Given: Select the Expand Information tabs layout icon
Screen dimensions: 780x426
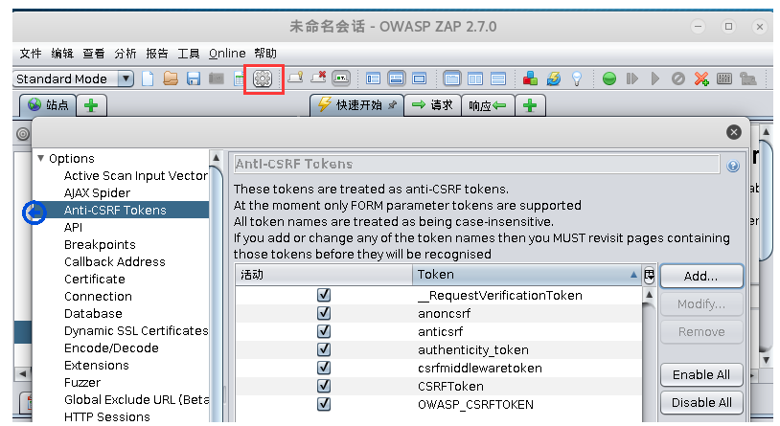Looking at the screenshot, I should [x=396, y=78].
